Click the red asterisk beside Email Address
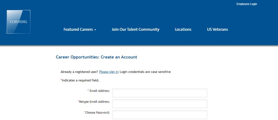The height and width of the screenshot is (120, 278). [x=88, y=91]
